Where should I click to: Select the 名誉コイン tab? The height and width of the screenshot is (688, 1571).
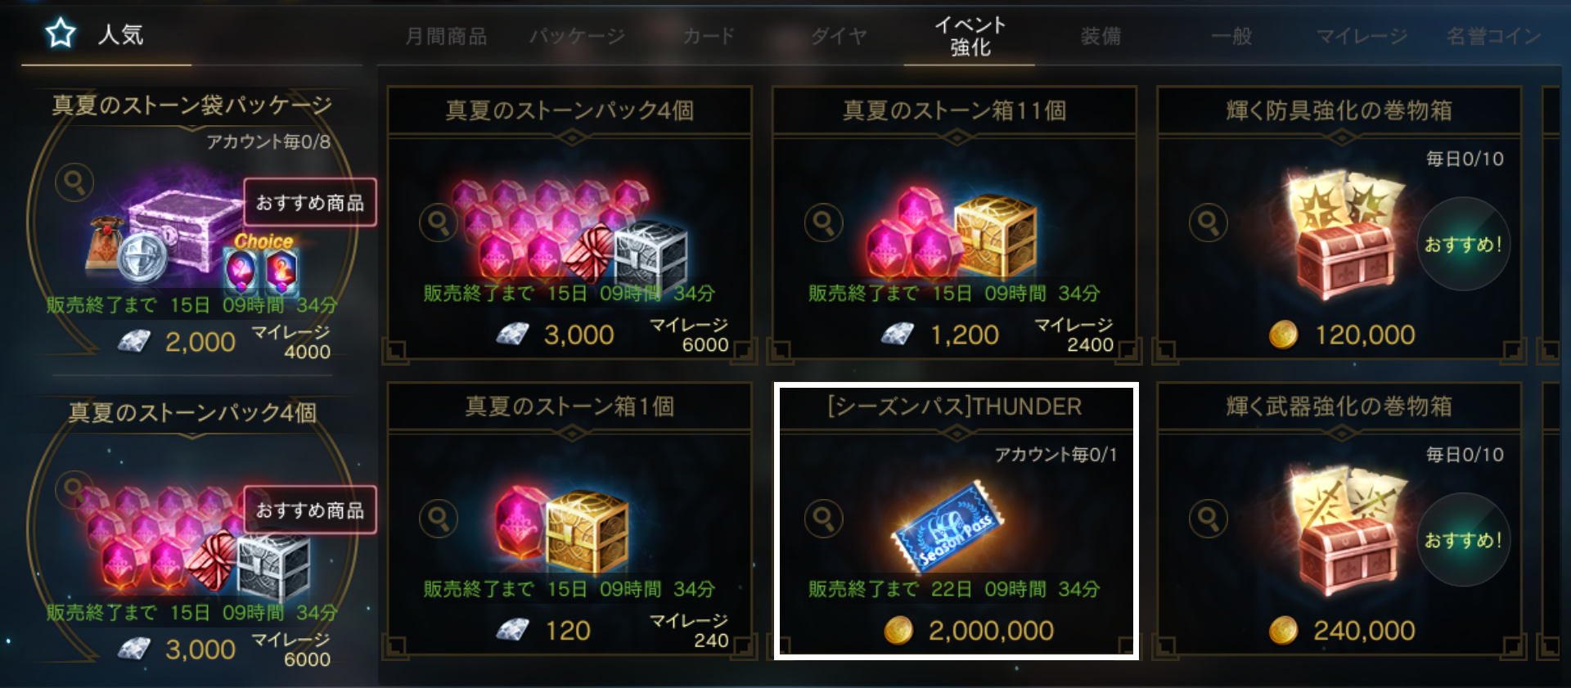tap(1493, 37)
